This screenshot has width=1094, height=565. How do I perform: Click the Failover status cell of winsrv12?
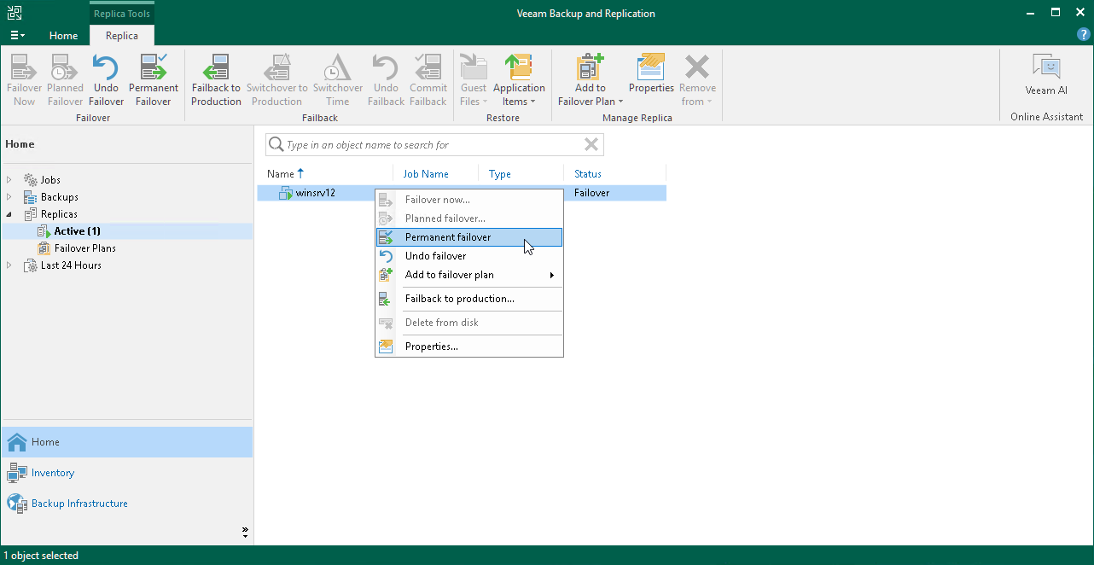click(591, 193)
